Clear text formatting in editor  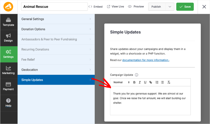(169, 82)
